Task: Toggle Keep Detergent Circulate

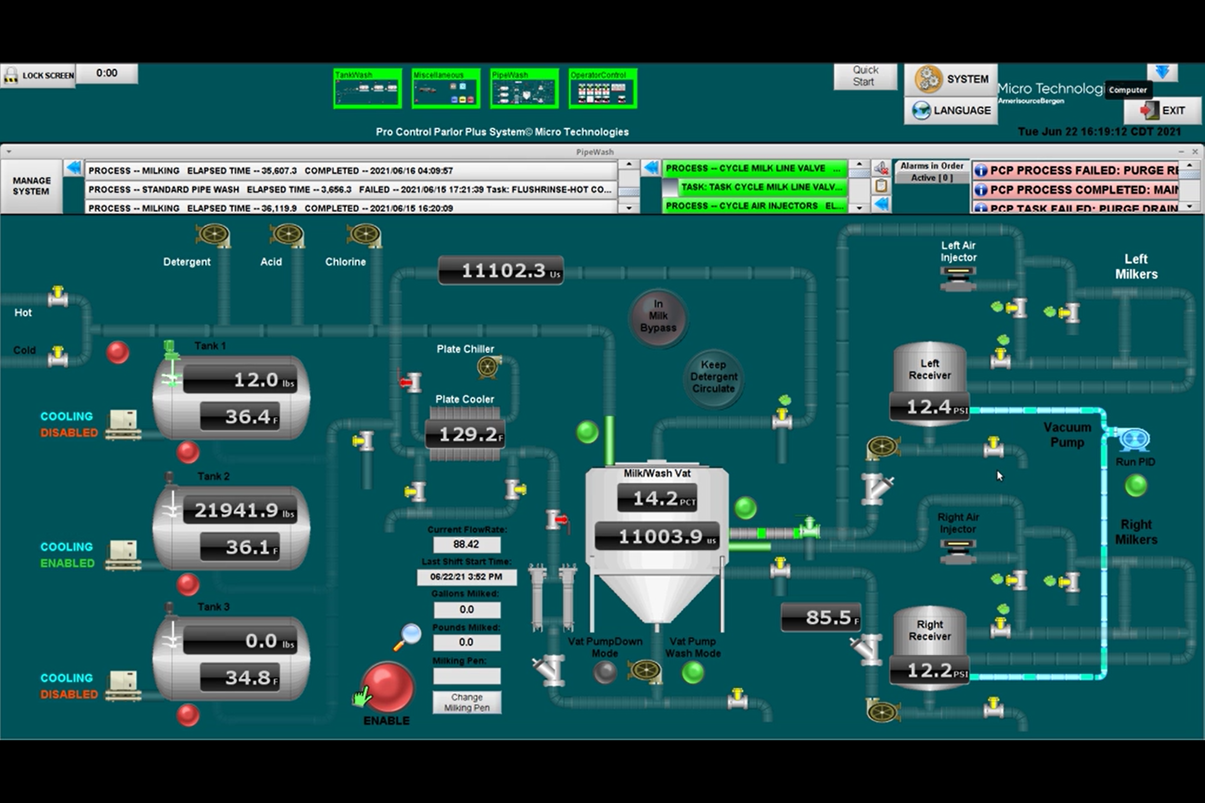Action: (713, 377)
